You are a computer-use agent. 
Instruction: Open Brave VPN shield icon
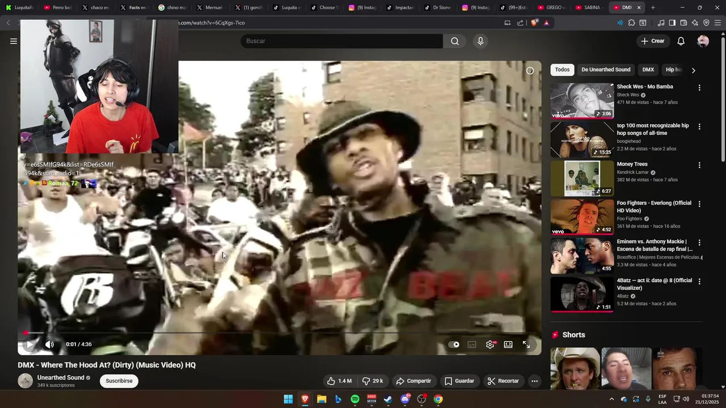(x=706, y=23)
